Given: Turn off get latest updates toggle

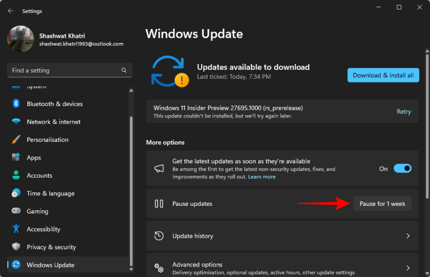Looking at the screenshot, I should pos(402,169).
